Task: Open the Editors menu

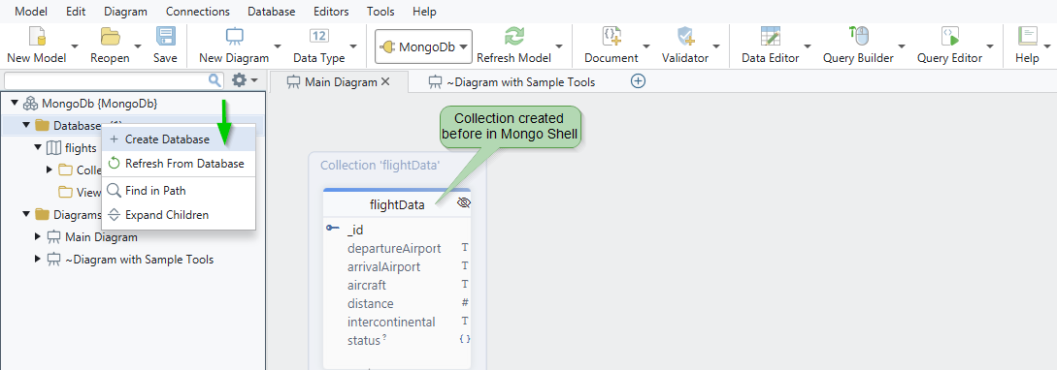Action: click(331, 12)
